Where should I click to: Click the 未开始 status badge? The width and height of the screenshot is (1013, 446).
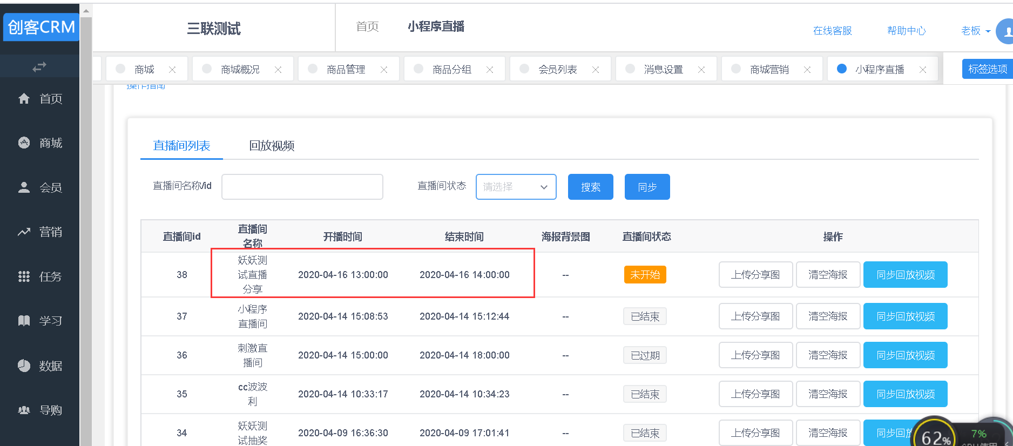pyautogui.click(x=645, y=275)
